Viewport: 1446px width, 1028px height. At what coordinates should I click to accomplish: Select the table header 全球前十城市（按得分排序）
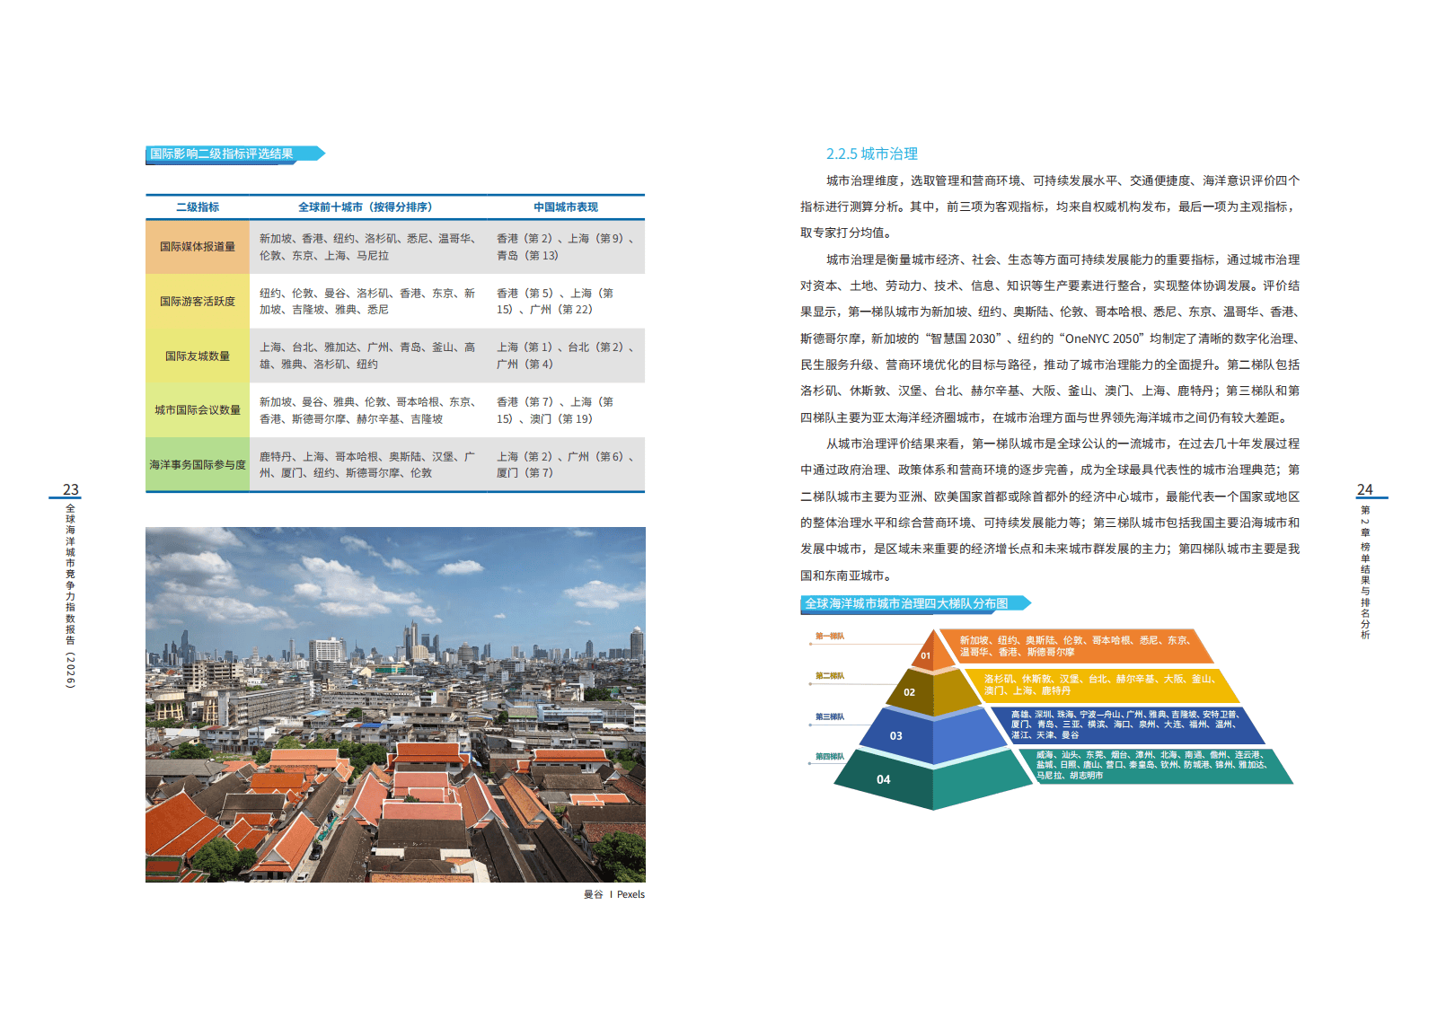(366, 207)
